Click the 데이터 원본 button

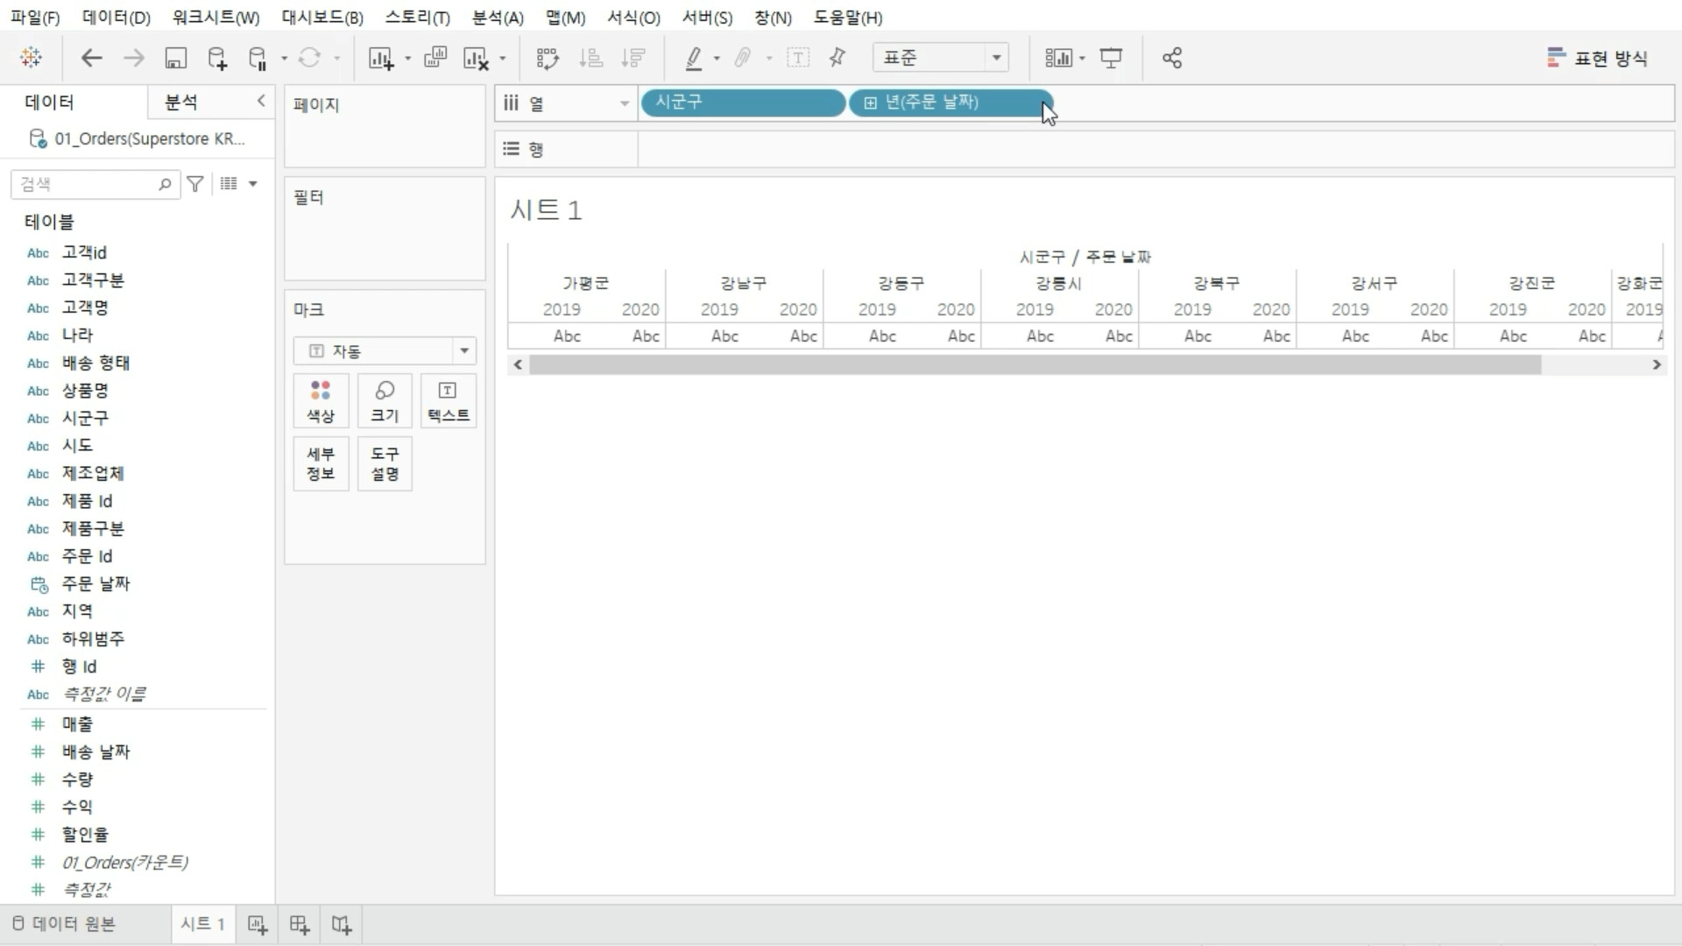(64, 924)
